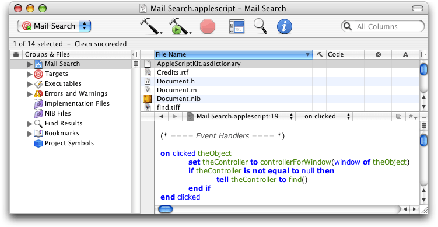438x227 pixels.
Task: Click the counterpart file icon in navigation bar
Action: pyautogui.click(x=398, y=117)
